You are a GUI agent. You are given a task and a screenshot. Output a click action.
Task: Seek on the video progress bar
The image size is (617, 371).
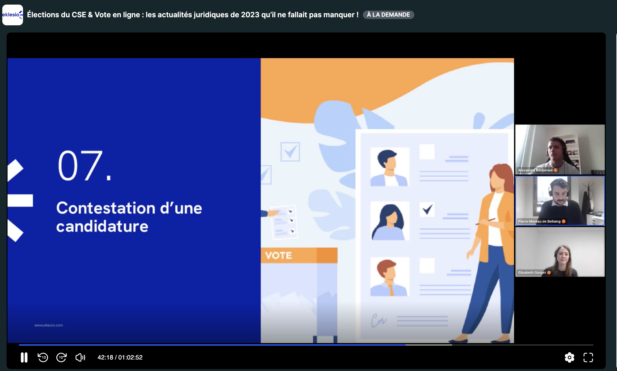click(x=306, y=345)
